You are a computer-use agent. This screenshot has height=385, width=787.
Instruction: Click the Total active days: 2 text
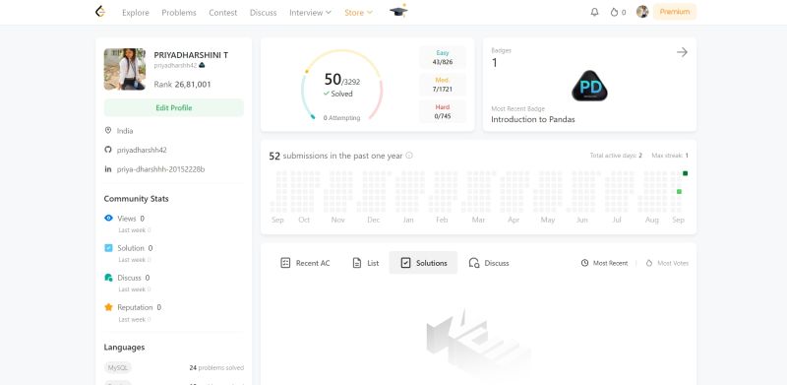[x=616, y=156]
